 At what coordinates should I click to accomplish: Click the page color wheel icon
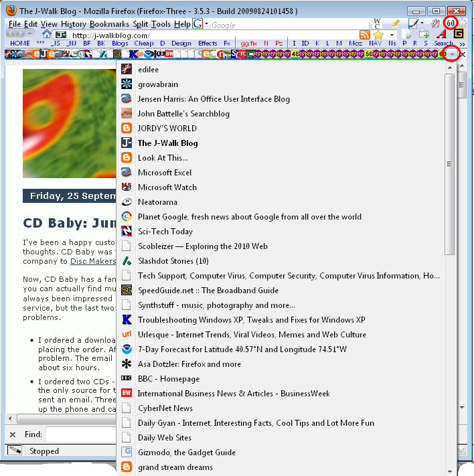pyautogui.click(x=408, y=35)
